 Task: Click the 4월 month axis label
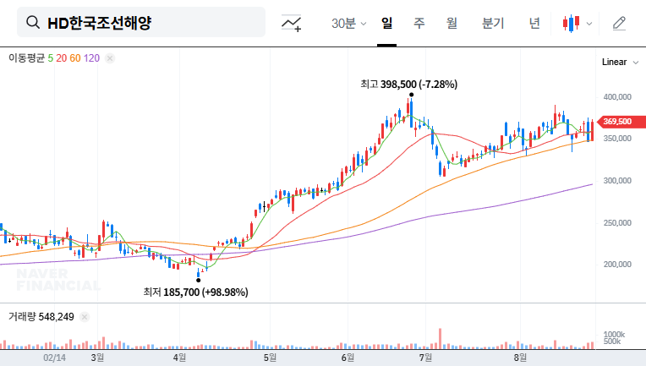click(x=179, y=358)
